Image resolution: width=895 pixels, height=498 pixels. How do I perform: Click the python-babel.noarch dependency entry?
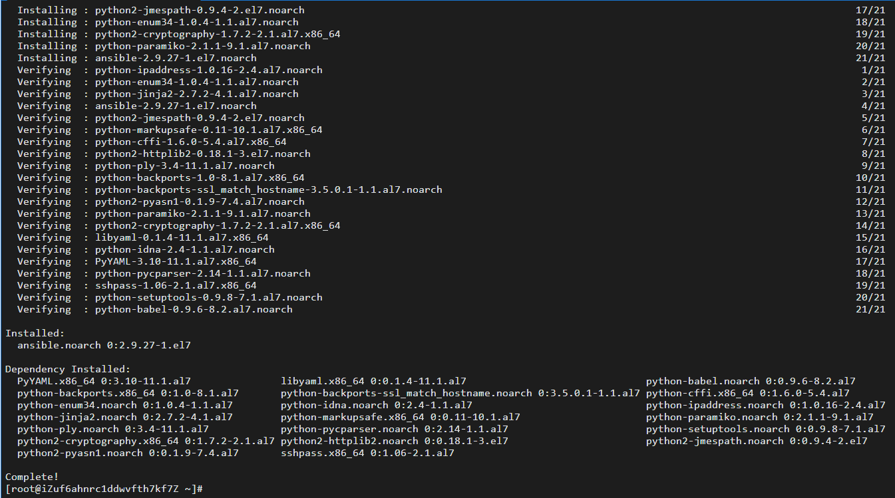pos(751,381)
